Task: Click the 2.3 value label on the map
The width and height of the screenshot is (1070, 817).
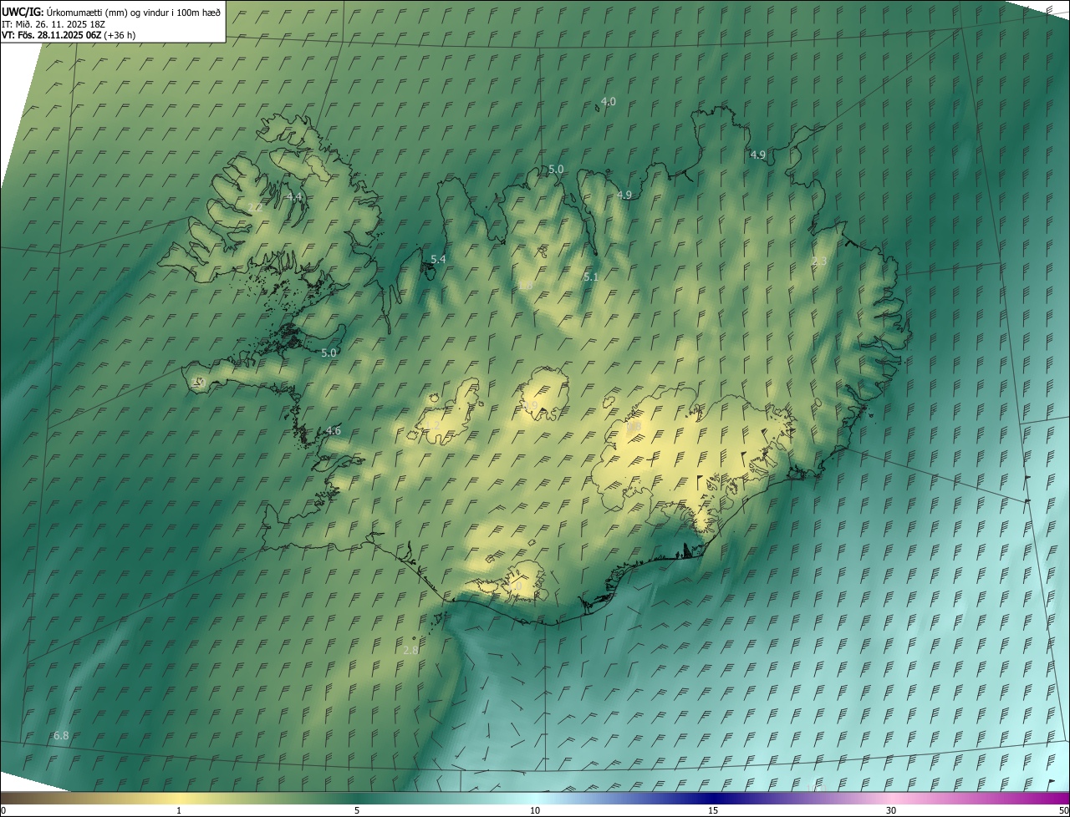Action: pos(819,261)
